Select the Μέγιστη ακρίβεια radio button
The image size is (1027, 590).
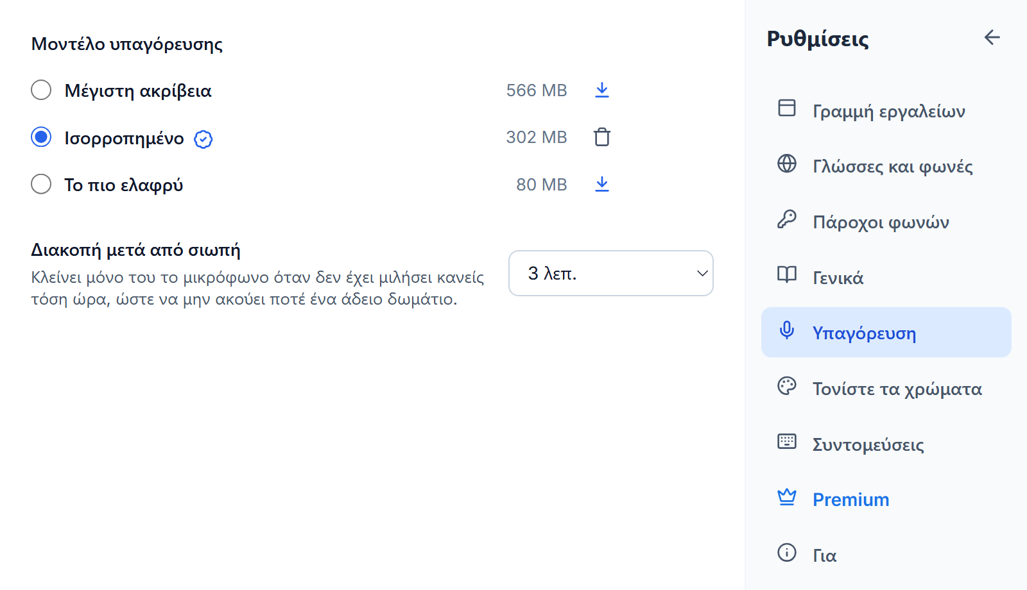coord(41,90)
